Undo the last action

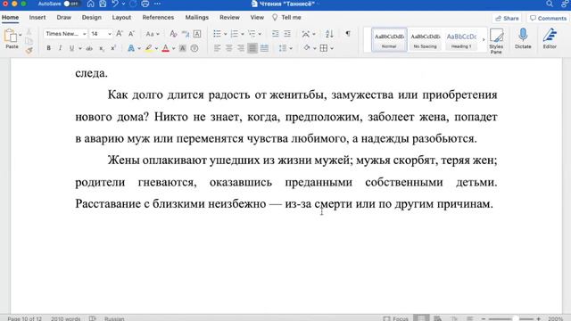(115, 4)
